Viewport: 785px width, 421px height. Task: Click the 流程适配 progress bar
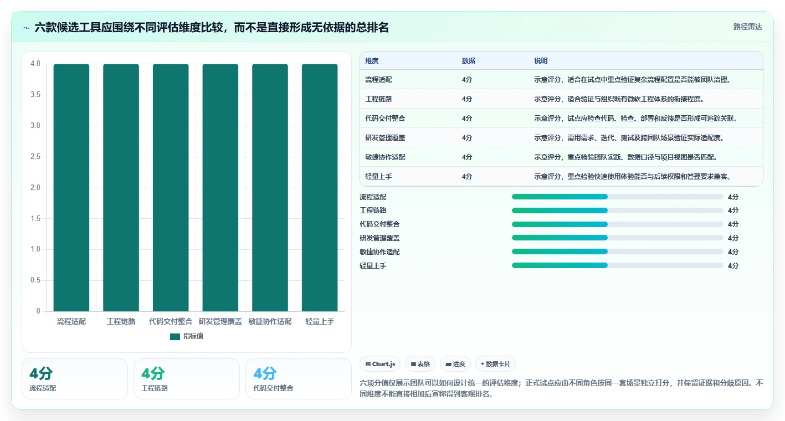tap(618, 197)
